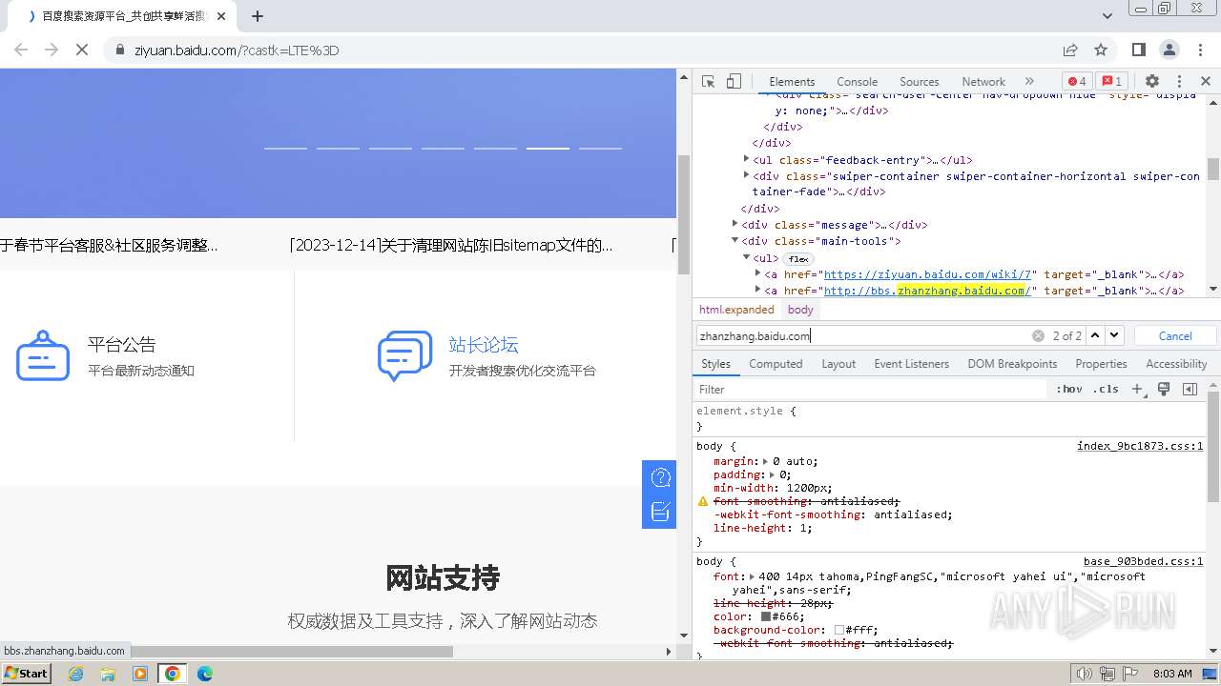Expand the padding shorthand property

click(x=772, y=474)
